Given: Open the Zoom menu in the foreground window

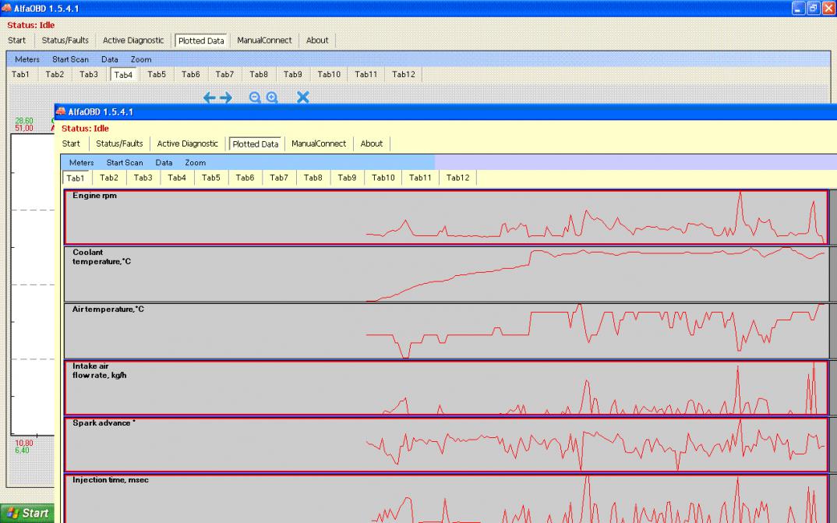Looking at the screenshot, I should [x=195, y=163].
